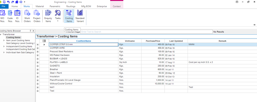Pin the Costing Items Browser panel
The width and height of the screenshot is (257, 102).
[x=31, y=31]
